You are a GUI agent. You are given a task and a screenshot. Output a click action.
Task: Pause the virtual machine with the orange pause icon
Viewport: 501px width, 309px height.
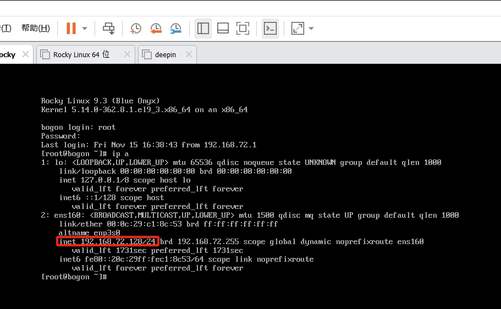pyautogui.click(x=71, y=28)
